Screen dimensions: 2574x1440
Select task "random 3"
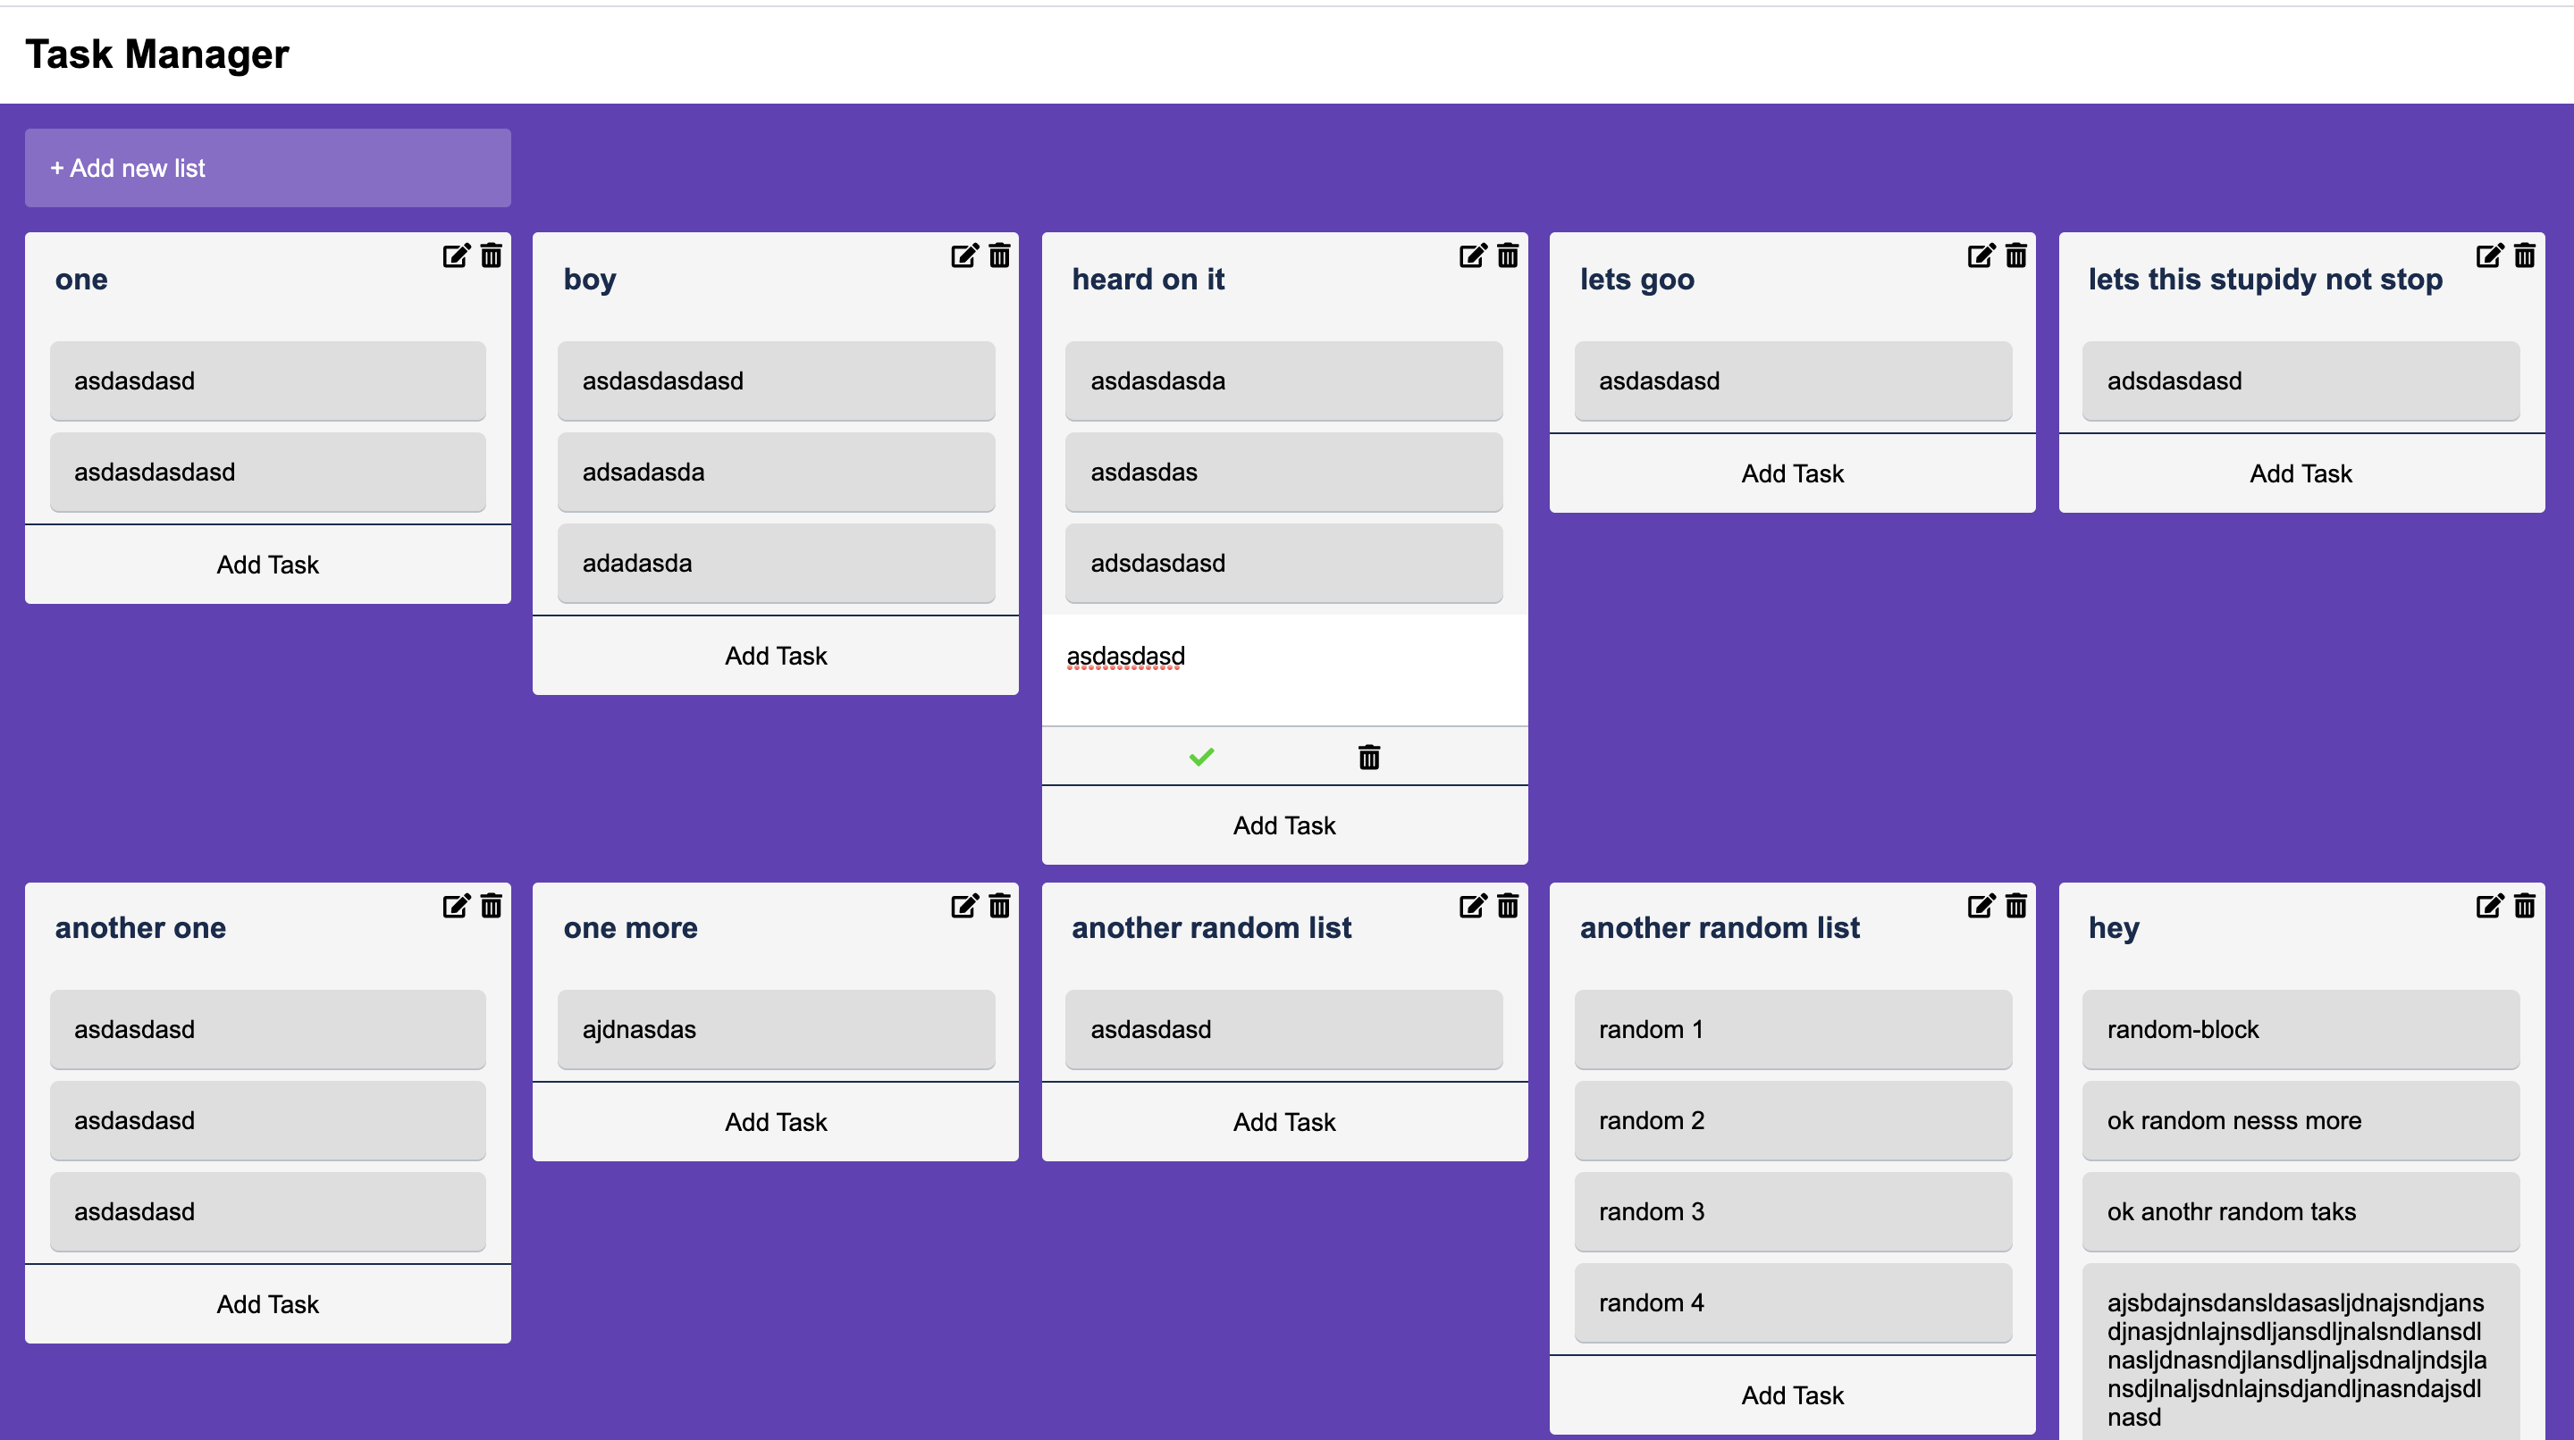pos(1793,1211)
